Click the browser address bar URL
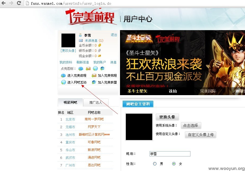 click(x=71, y=3)
